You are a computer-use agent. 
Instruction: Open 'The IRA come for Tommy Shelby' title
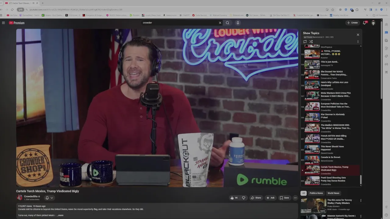click(x=340, y=201)
